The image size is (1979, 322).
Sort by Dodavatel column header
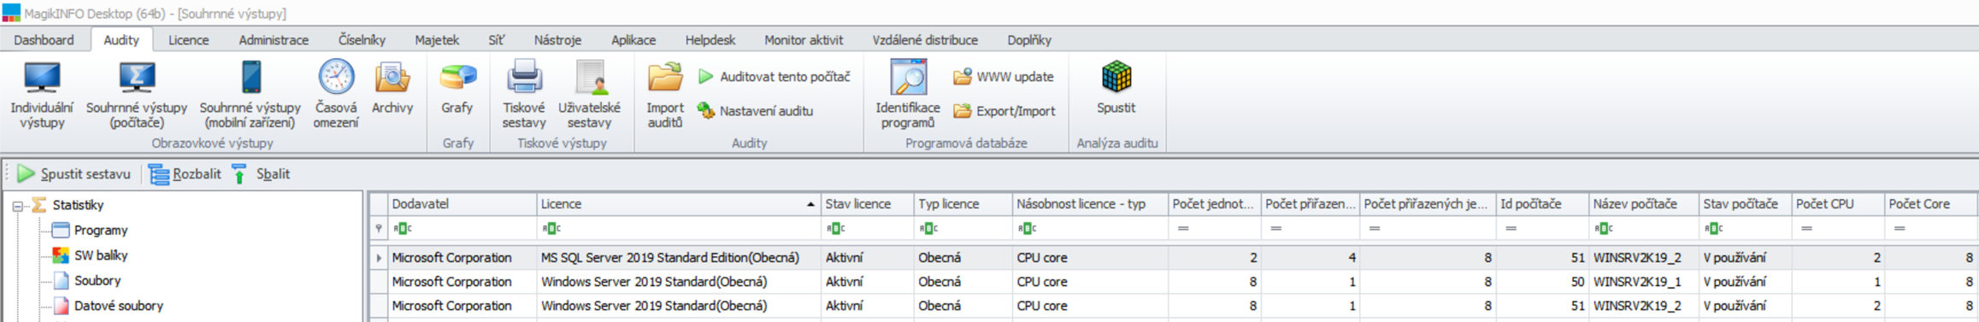[x=462, y=204]
